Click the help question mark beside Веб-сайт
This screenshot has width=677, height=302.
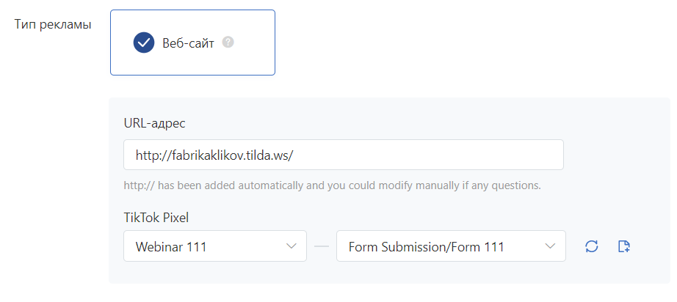click(228, 43)
